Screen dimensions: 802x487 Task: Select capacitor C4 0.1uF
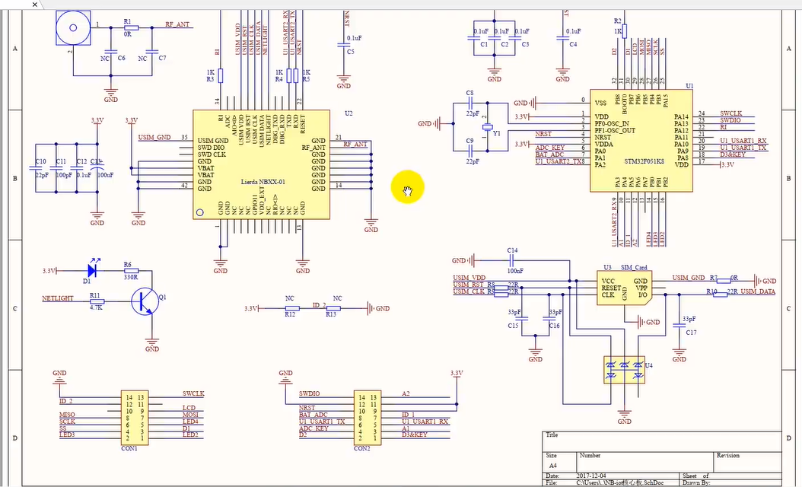pyautogui.click(x=562, y=37)
